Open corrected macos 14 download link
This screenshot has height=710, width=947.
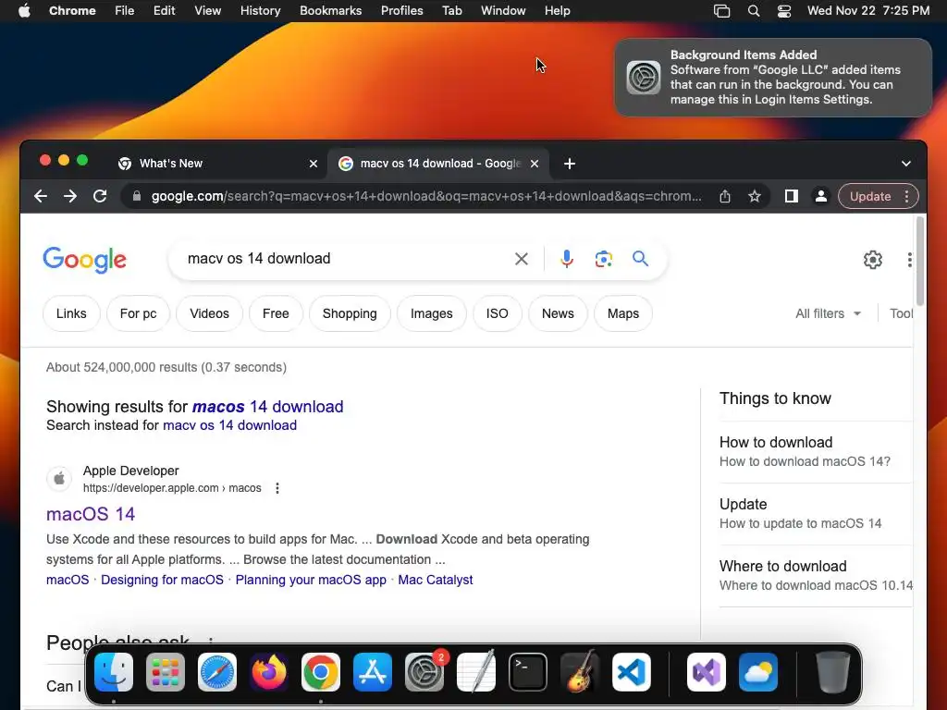[x=267, y=407]
